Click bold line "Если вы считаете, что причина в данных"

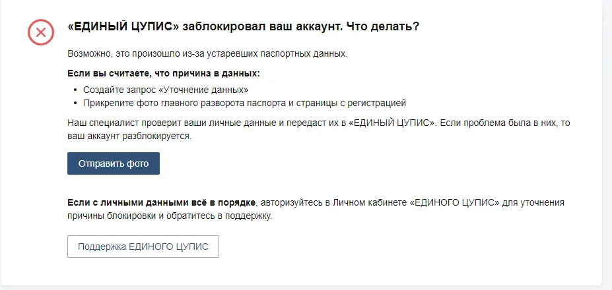point(164,74)
